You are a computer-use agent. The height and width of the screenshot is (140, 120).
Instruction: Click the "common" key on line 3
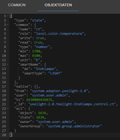pyautogui.click(x=22, y=25)
